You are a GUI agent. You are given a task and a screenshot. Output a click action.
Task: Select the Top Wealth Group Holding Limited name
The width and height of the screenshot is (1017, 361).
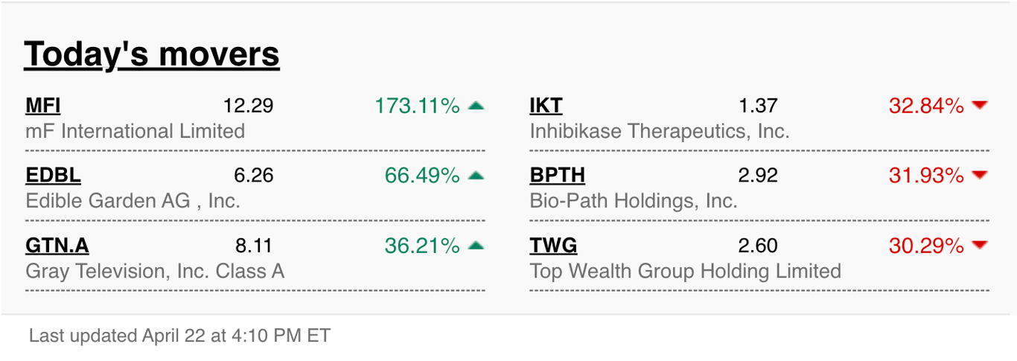click(685, 271)
